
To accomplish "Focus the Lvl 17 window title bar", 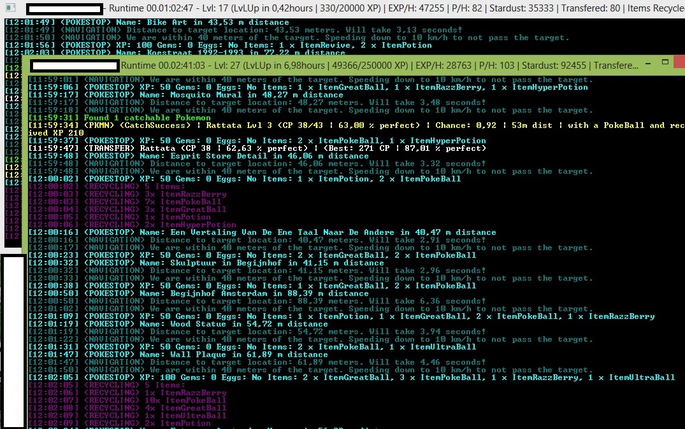I will (x=396, y=8).
